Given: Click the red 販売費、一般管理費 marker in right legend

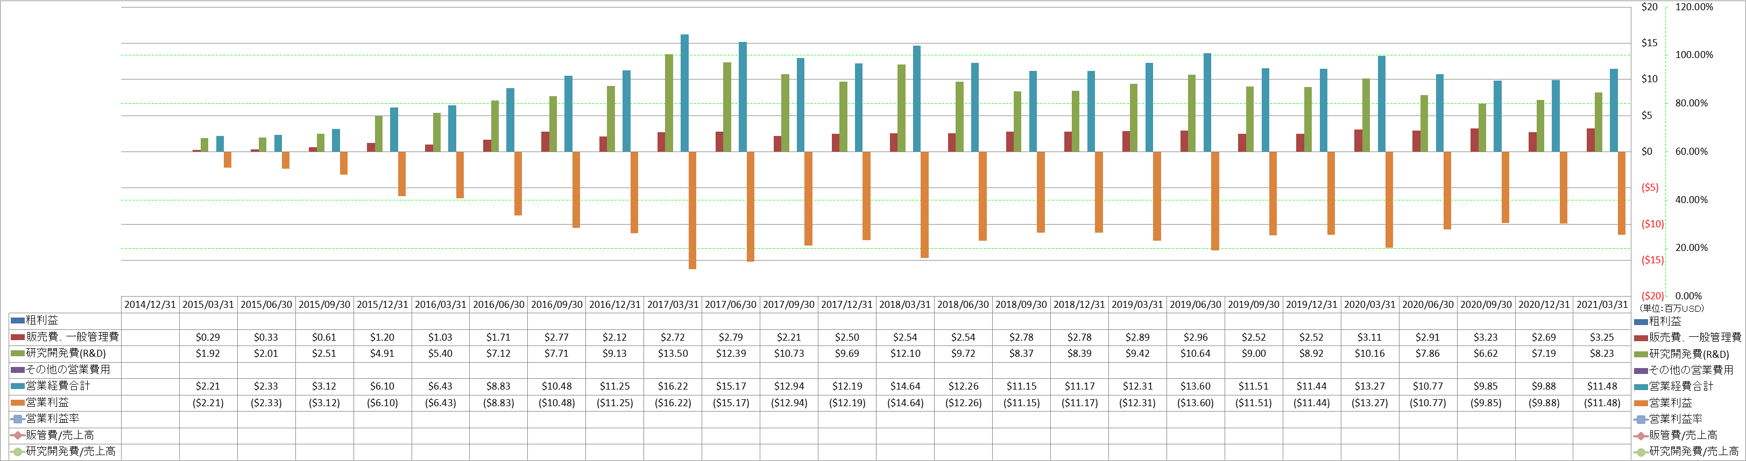Looking at the screenshot, I should [x=1640, y=338].
